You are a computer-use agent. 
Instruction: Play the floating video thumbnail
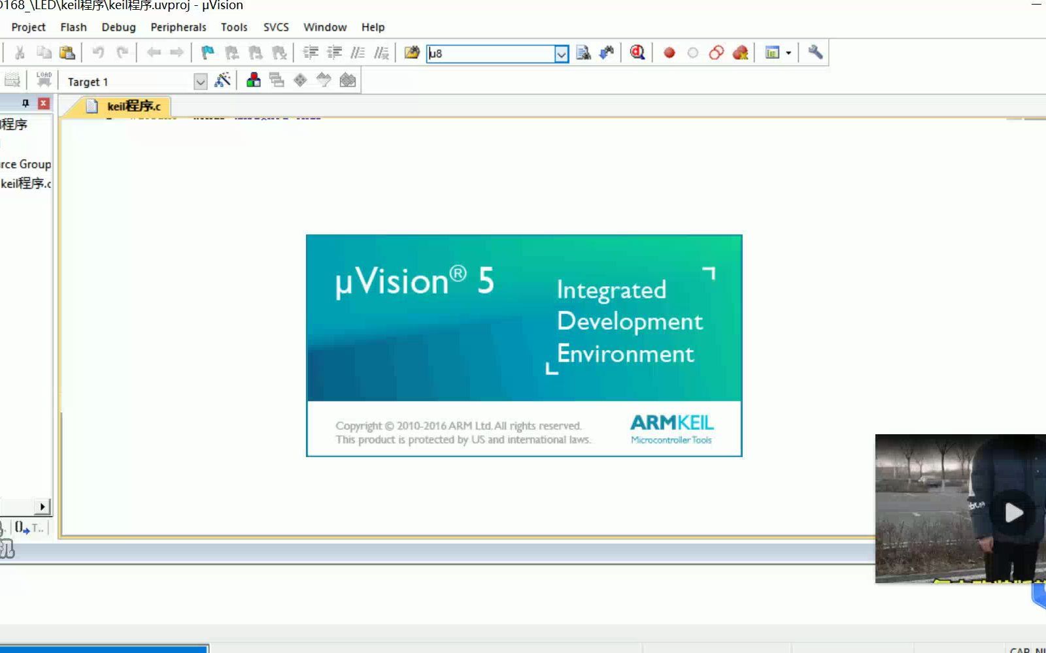(1013, 513)
